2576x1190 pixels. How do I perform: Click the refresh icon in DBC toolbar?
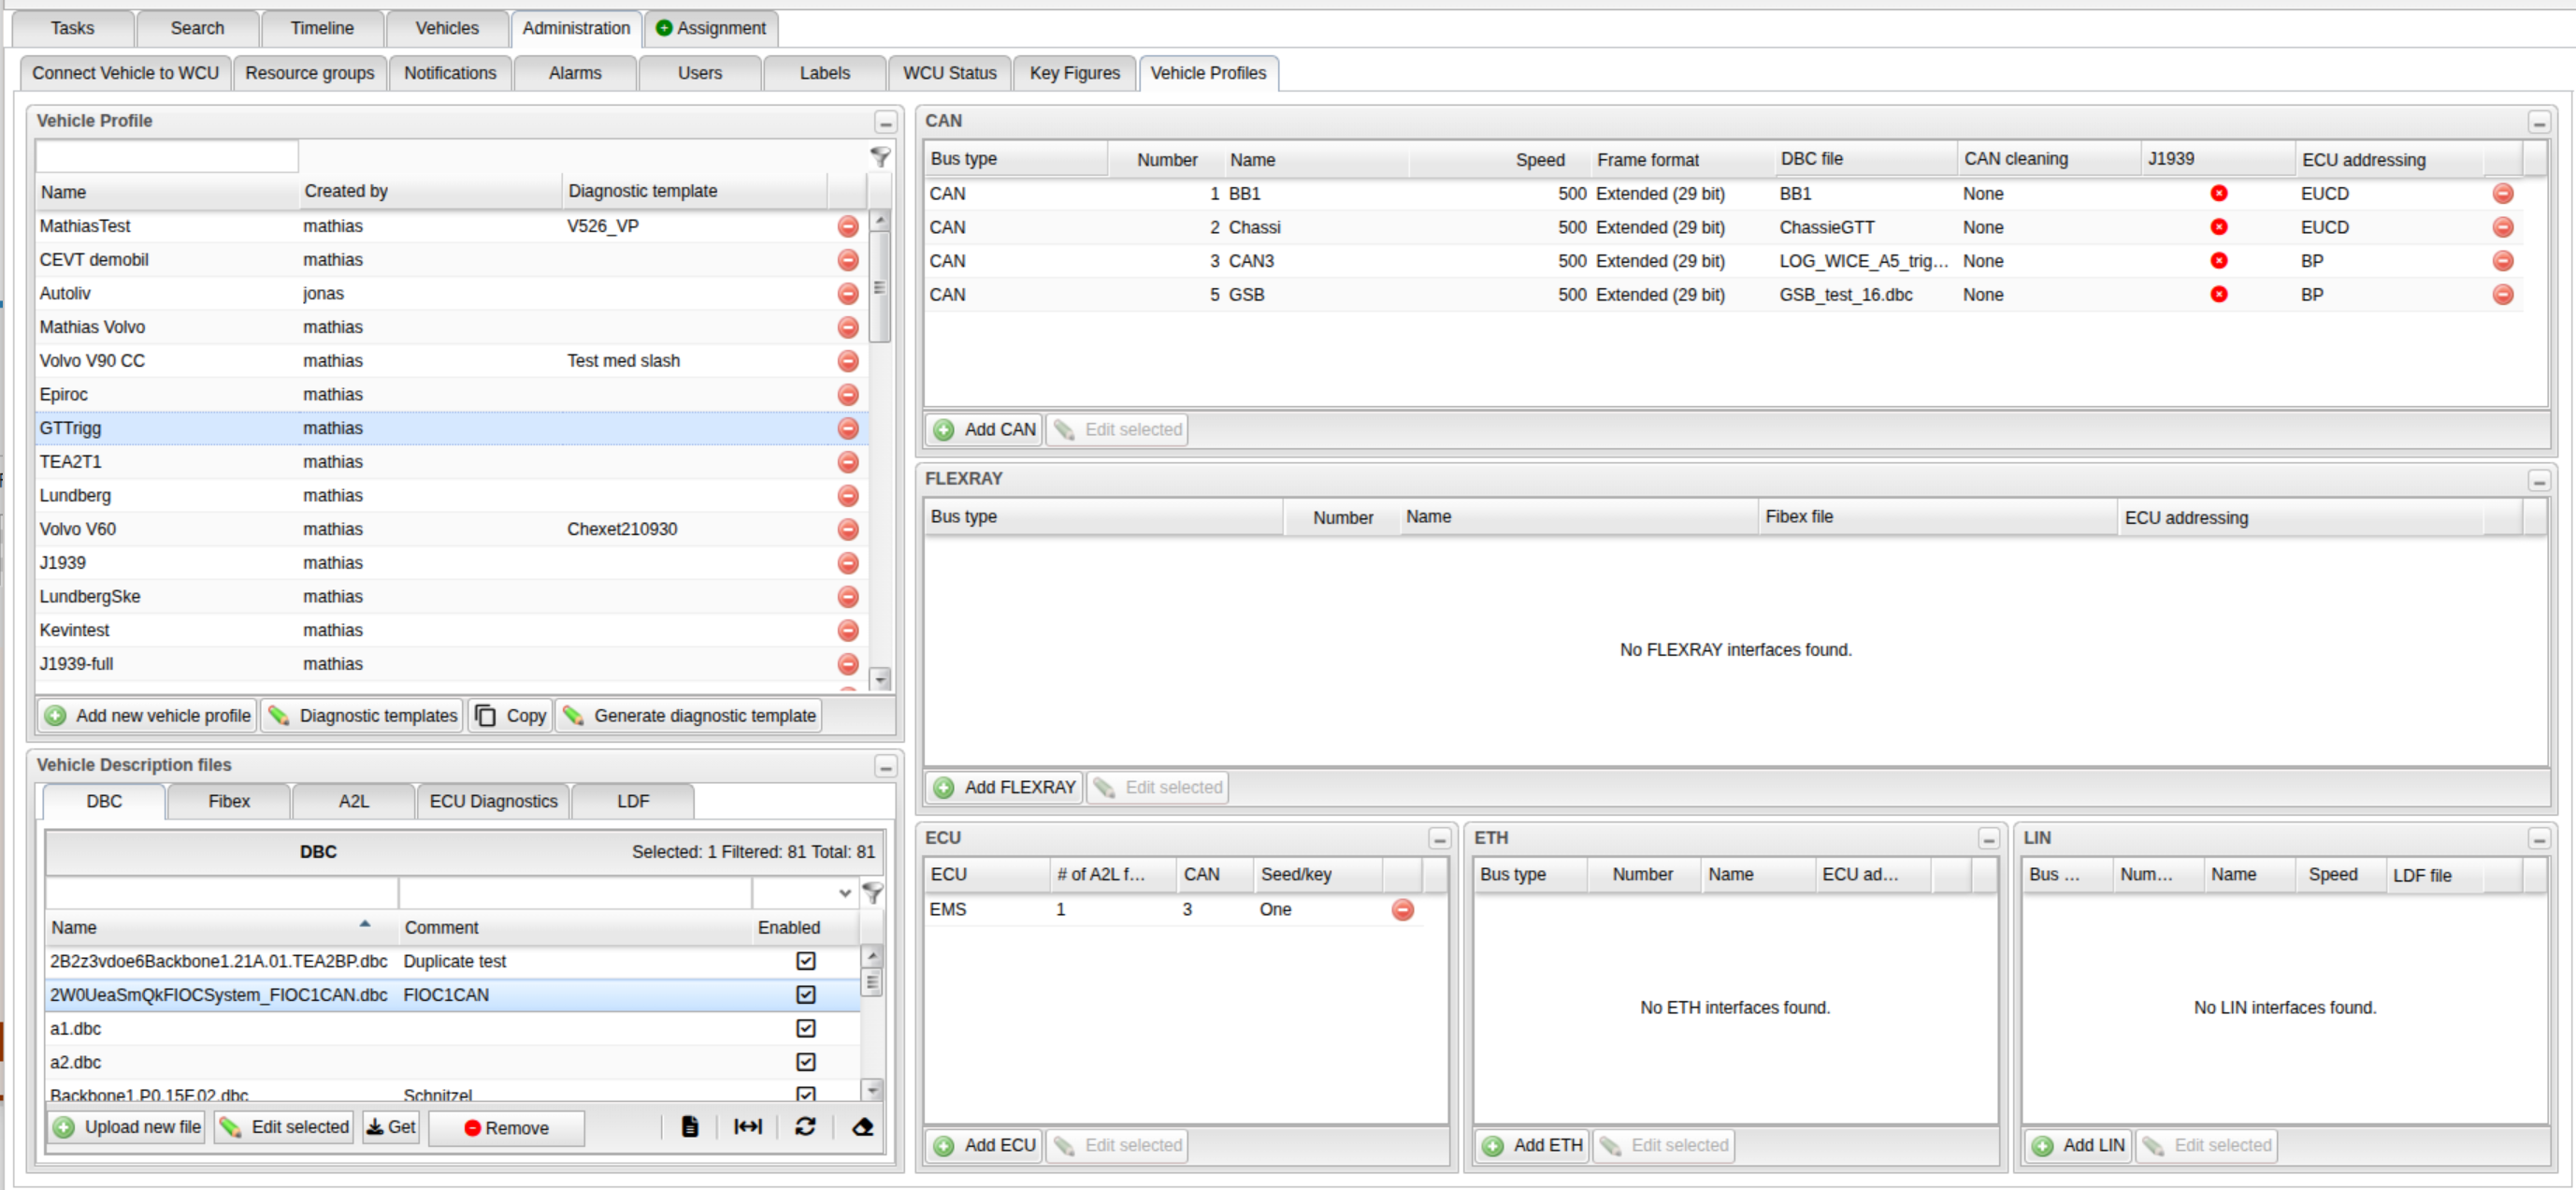pos(805,1127)
